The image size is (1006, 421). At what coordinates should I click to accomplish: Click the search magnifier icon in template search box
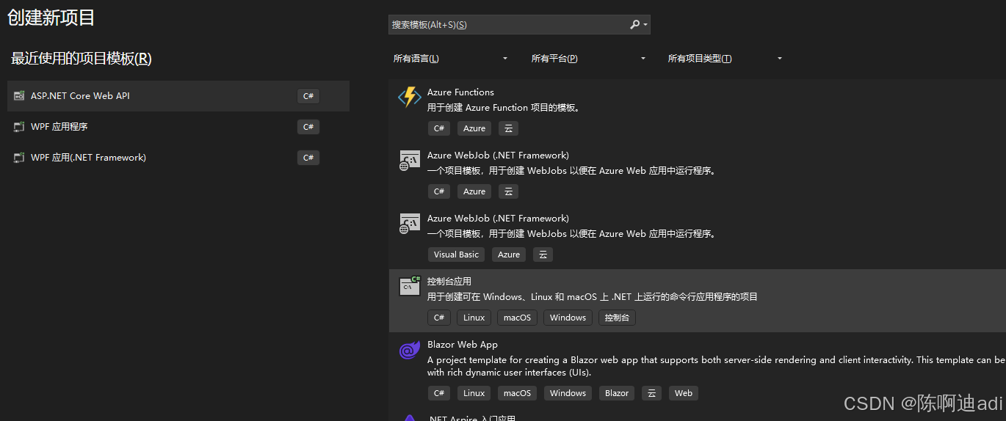click(x=634, y=24)
